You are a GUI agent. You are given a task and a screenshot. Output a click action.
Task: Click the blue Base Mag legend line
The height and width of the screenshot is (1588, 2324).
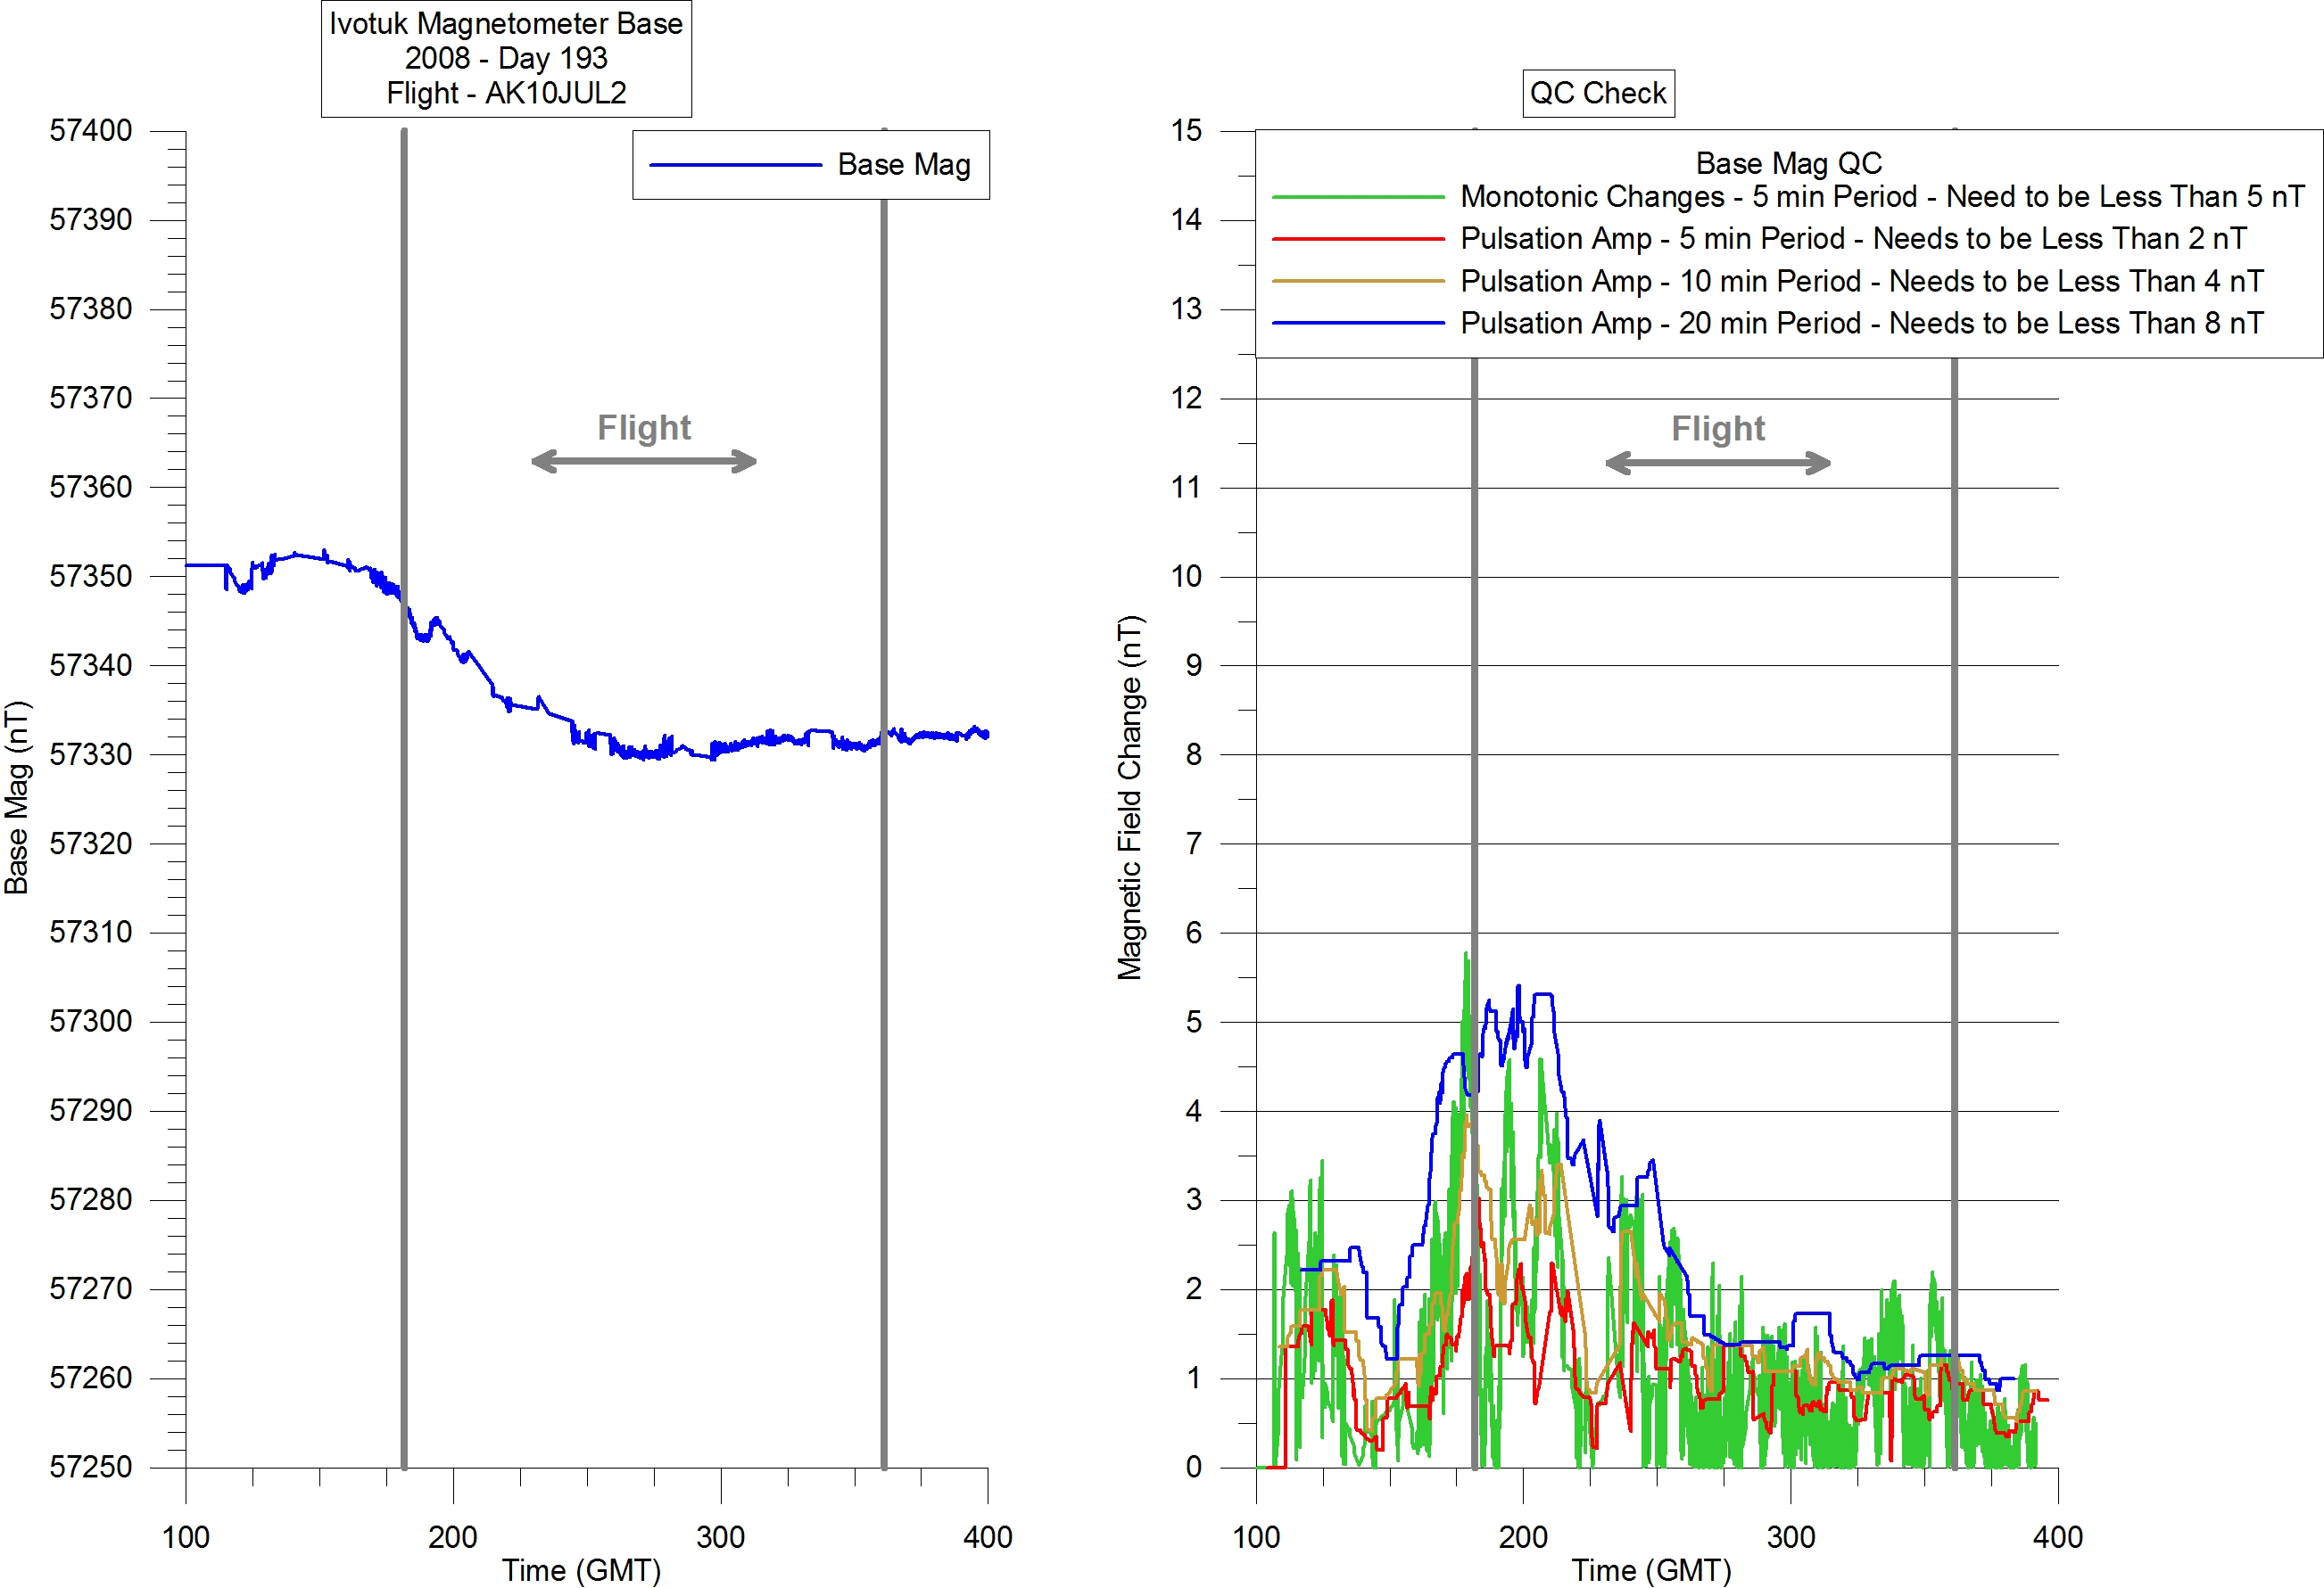735,165
